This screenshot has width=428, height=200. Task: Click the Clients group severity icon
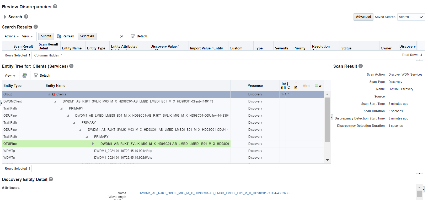[x=53, y=94]
